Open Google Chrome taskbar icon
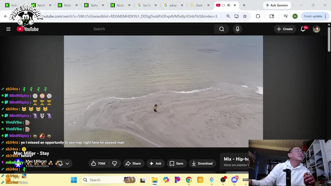 (x=189, y=180)
